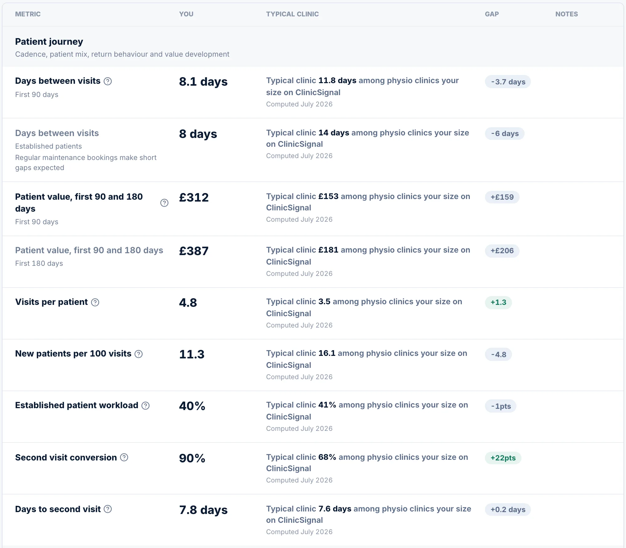This screenshot has width=626, height=548.
Task: Click the Established patient workload label
Action: coord(77,405)
